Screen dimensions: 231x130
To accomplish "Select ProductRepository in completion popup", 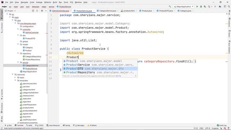I will [100, 72].
